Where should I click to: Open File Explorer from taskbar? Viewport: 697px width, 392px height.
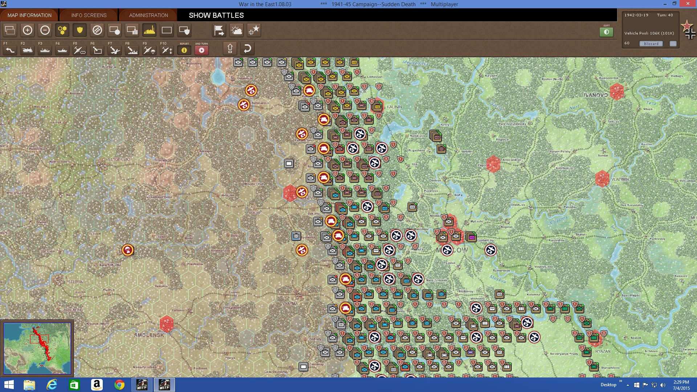[x=29, y=385]
